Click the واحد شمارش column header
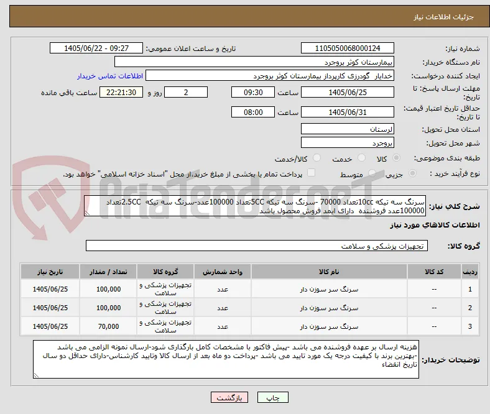The height and width of the screenshot is (414, 490). pyautogui.click(x=223, y=272)
